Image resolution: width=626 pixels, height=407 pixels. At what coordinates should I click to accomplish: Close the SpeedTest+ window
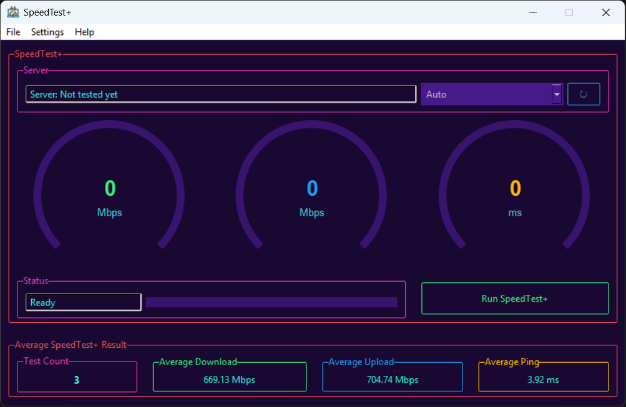605,12
